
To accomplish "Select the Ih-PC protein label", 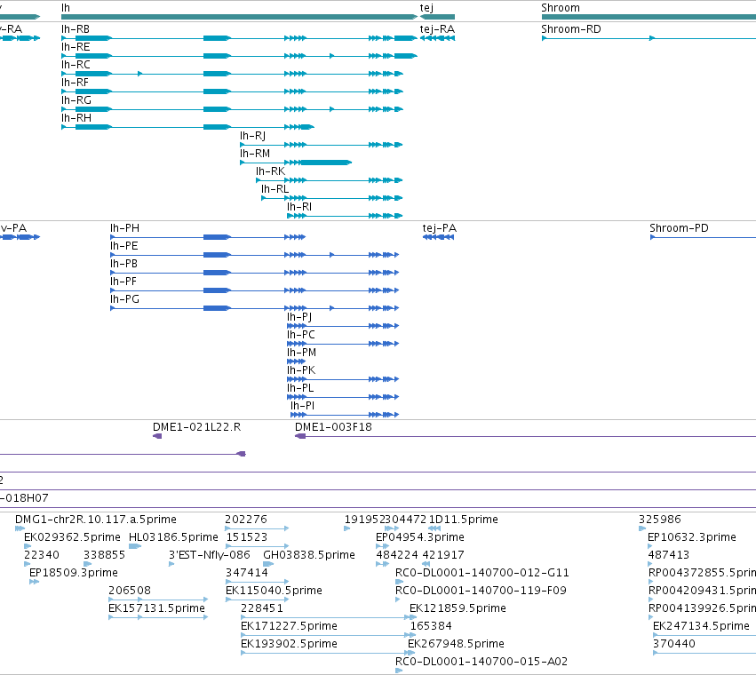I will (301, 335).
